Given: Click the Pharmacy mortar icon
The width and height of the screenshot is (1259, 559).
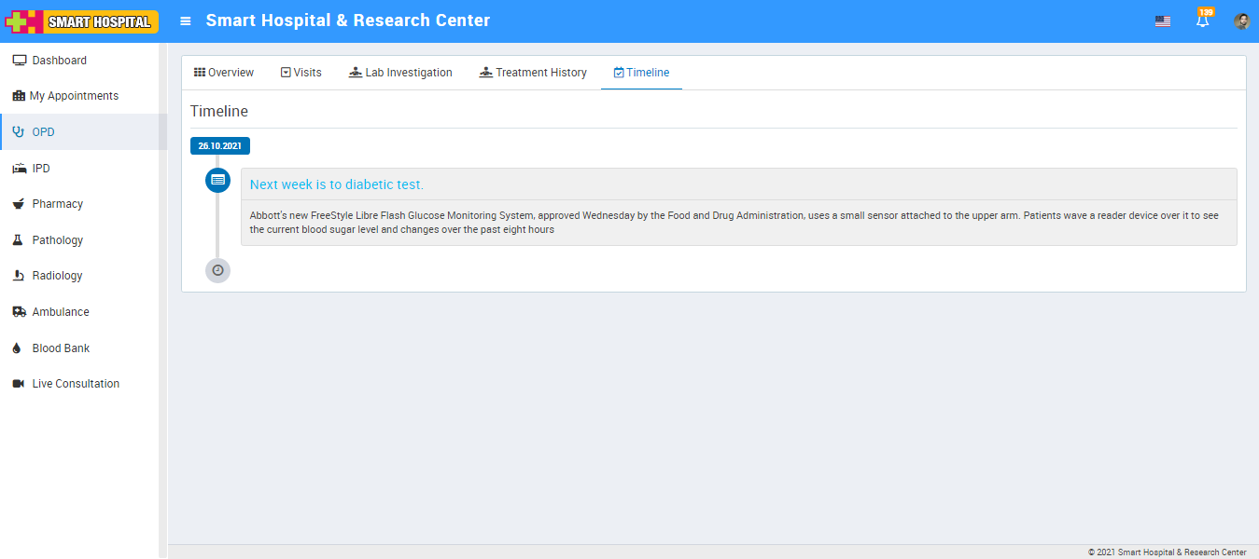Looking at the screenshot, I should pos(18,204).
